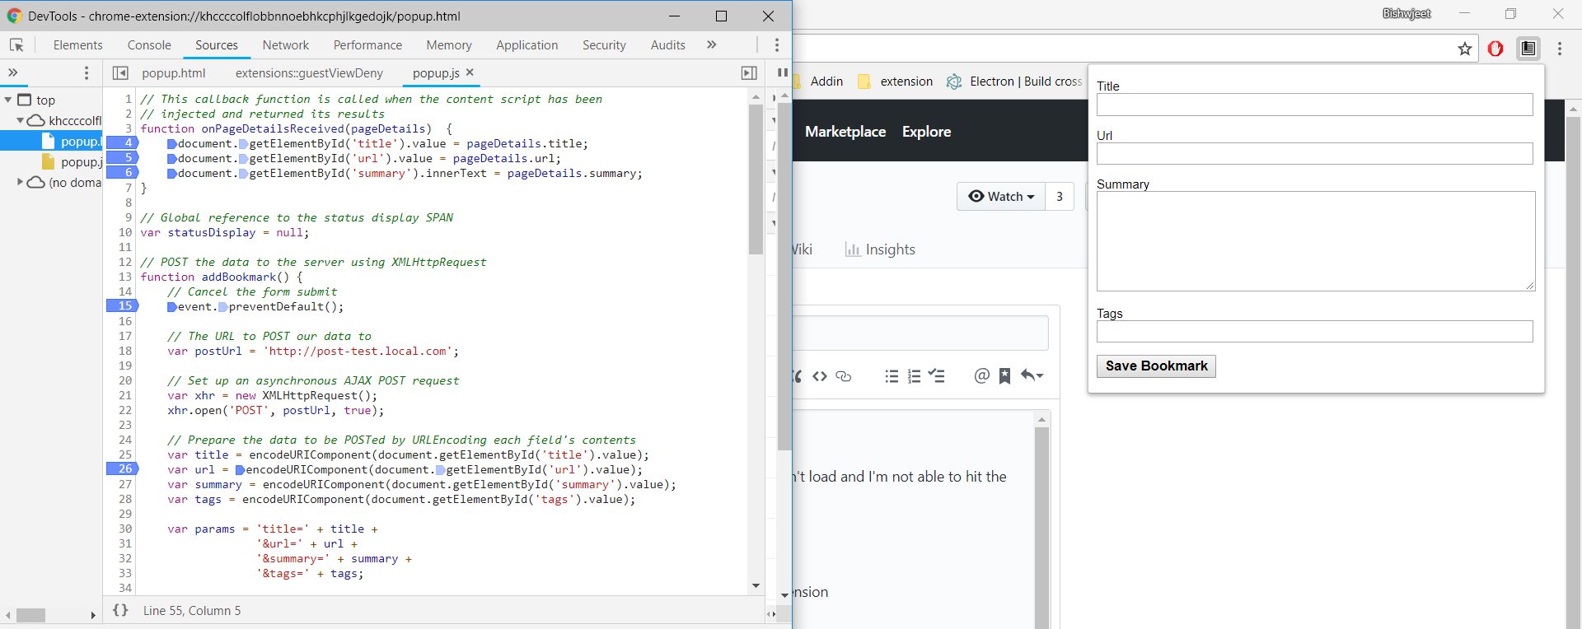This screenshot has height=629, width=1582.
Task: Open Chrome main menu (three dots)
Action: pos(1560,49)
